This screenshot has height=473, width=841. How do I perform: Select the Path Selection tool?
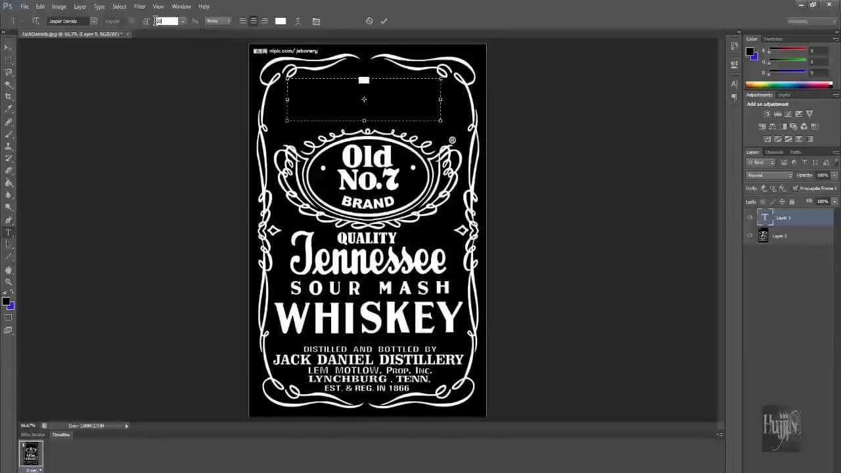coord(8,244)
